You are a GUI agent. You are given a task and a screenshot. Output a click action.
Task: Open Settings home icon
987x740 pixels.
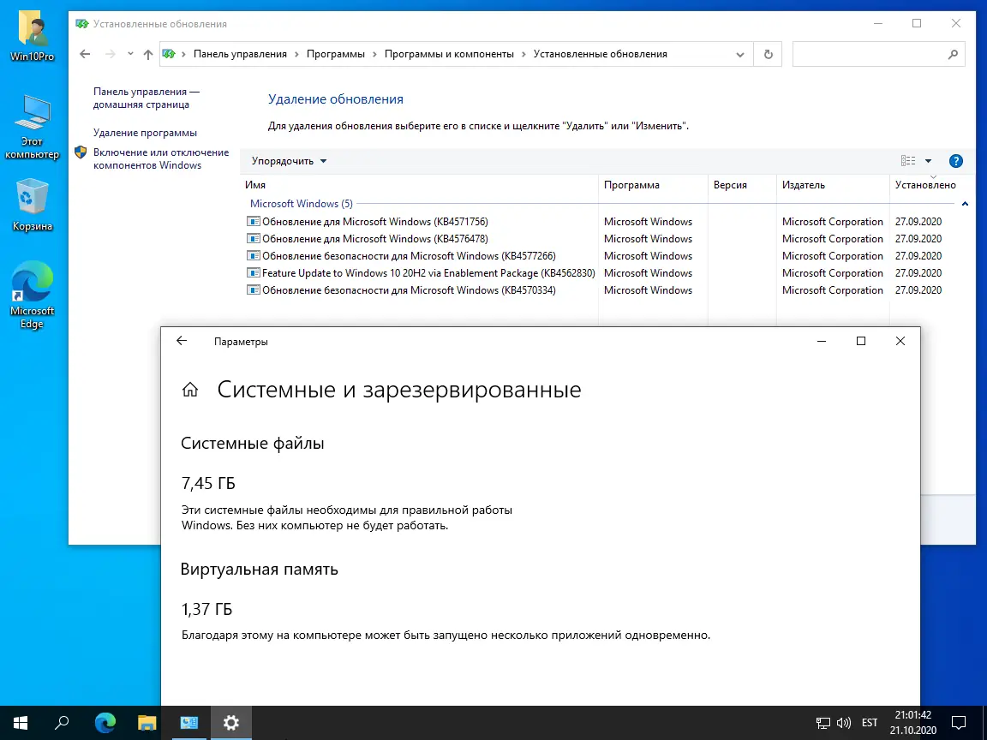pyautogui.click(x=190, y=391)
